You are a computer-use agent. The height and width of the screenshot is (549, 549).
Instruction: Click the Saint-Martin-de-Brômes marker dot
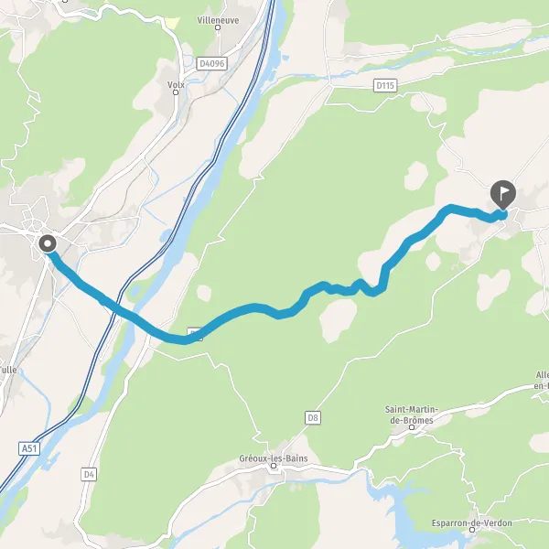click(x=412, y=427)
